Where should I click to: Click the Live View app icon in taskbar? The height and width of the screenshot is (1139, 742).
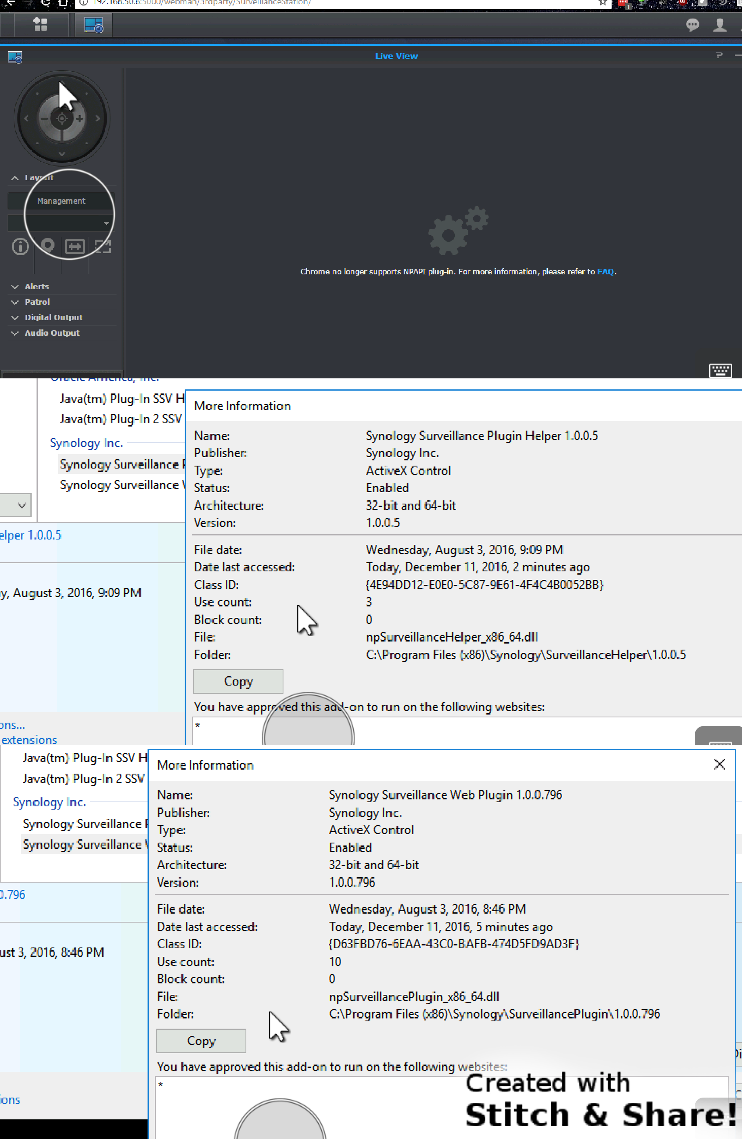[x=93, y=25]
